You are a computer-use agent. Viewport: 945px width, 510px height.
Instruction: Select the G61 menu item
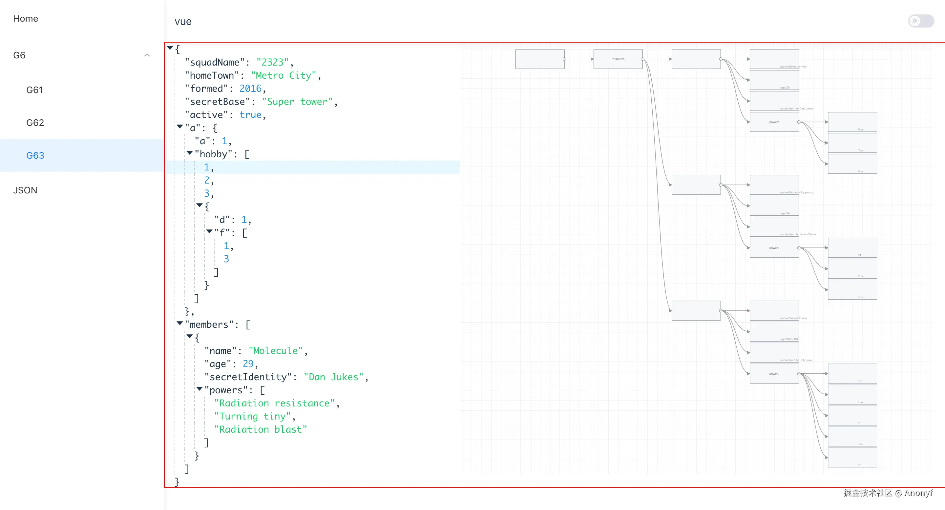[34, 90]
